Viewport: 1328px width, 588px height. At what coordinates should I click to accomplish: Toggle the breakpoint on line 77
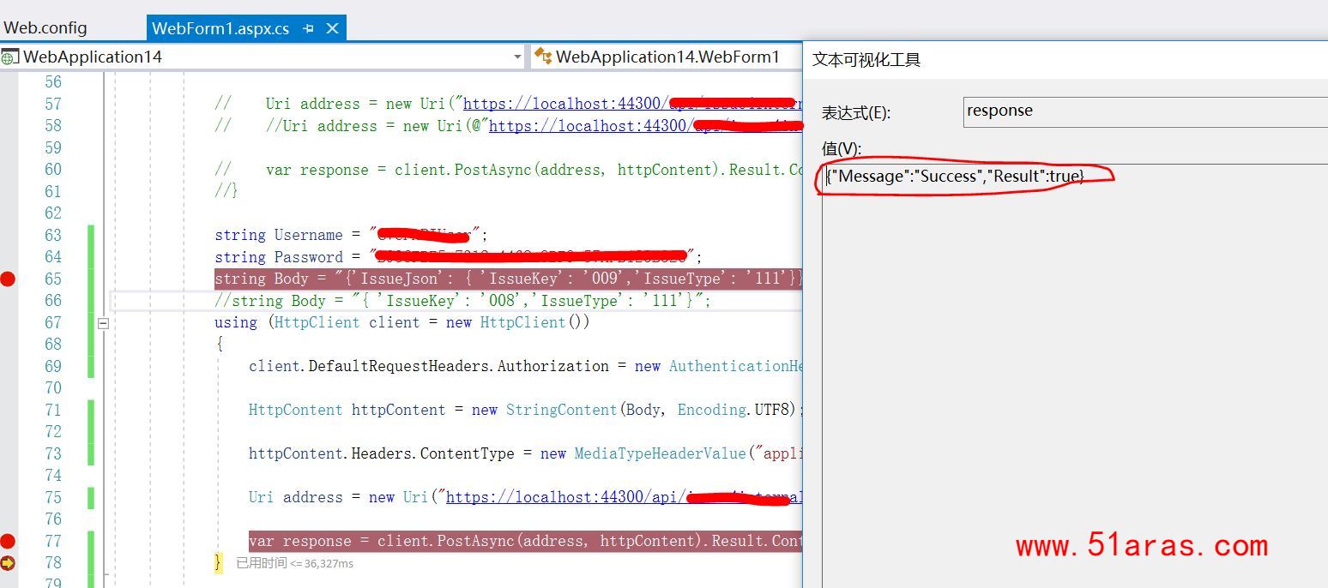click(8, 541)
